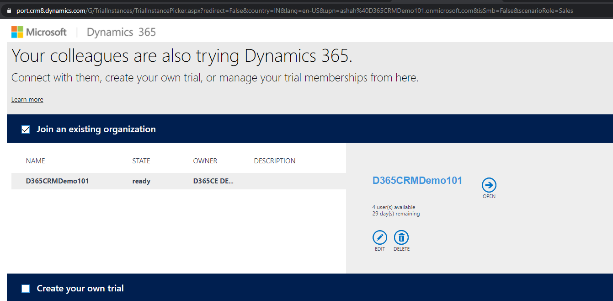Click the Dynamics 365 header title
Screen dimensions: 613x301
tap(121, 32)
